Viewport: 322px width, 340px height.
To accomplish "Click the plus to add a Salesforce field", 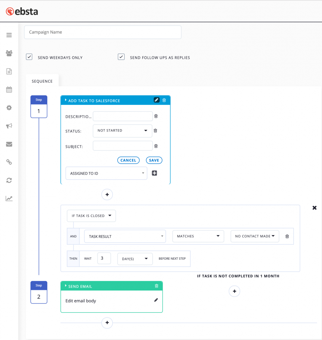I will 154,173.
